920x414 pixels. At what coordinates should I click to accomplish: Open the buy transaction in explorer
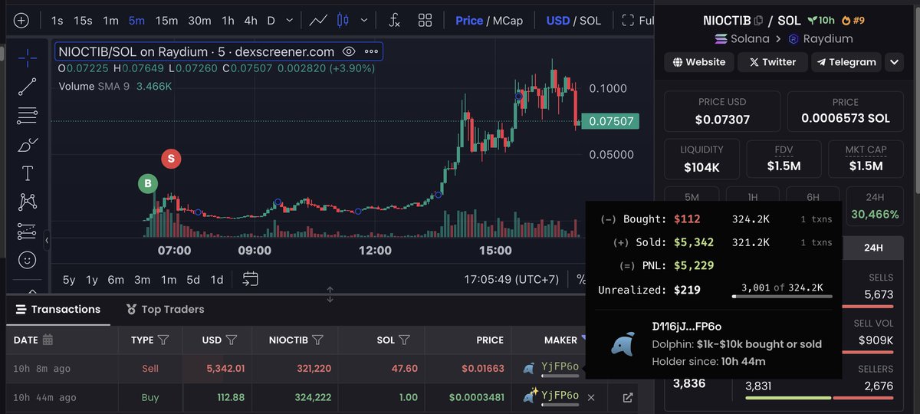click(628, 397)
